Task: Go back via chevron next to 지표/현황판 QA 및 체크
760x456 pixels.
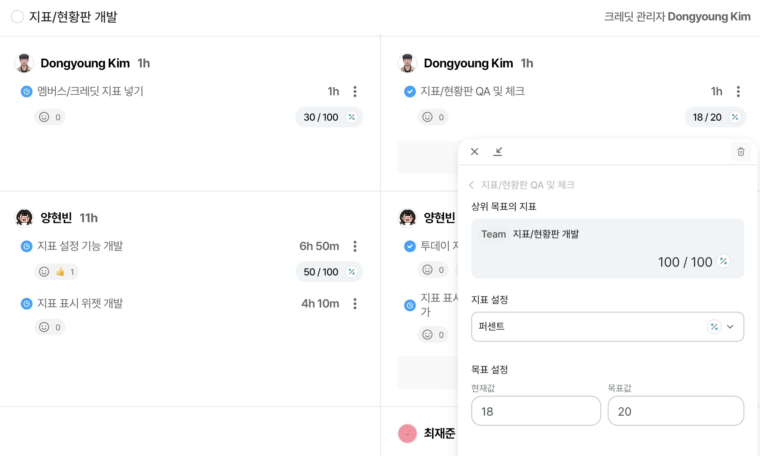Action: (x=472, y=185)
